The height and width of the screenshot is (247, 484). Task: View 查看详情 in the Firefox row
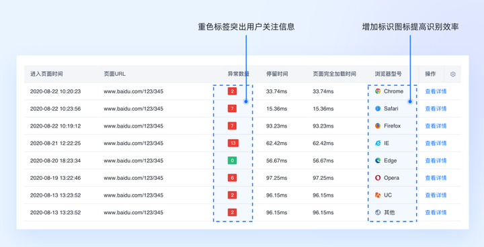436,126
